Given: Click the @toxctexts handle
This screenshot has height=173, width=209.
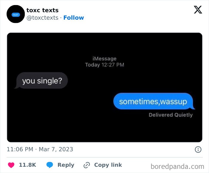Looking at the screenshot, I should tap(42, 18).
